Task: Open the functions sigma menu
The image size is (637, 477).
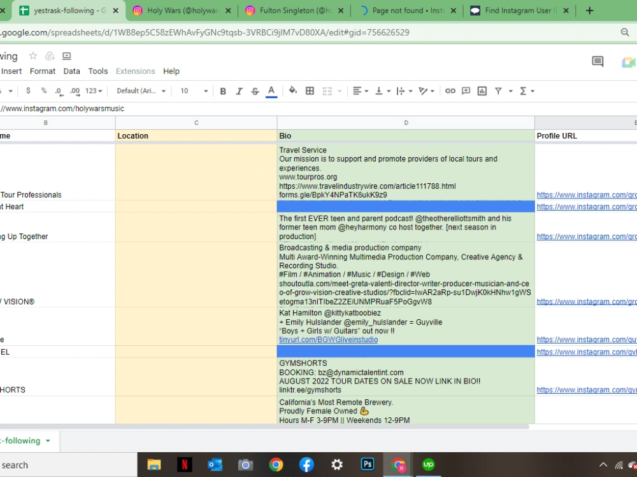Action: (x=527, y=91)
